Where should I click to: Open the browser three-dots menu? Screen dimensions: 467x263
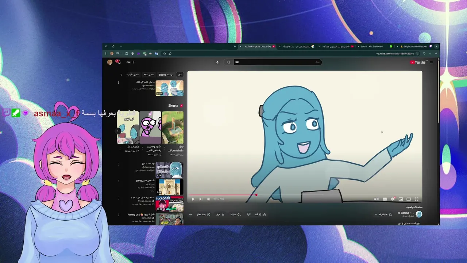(x=106, y=53)
